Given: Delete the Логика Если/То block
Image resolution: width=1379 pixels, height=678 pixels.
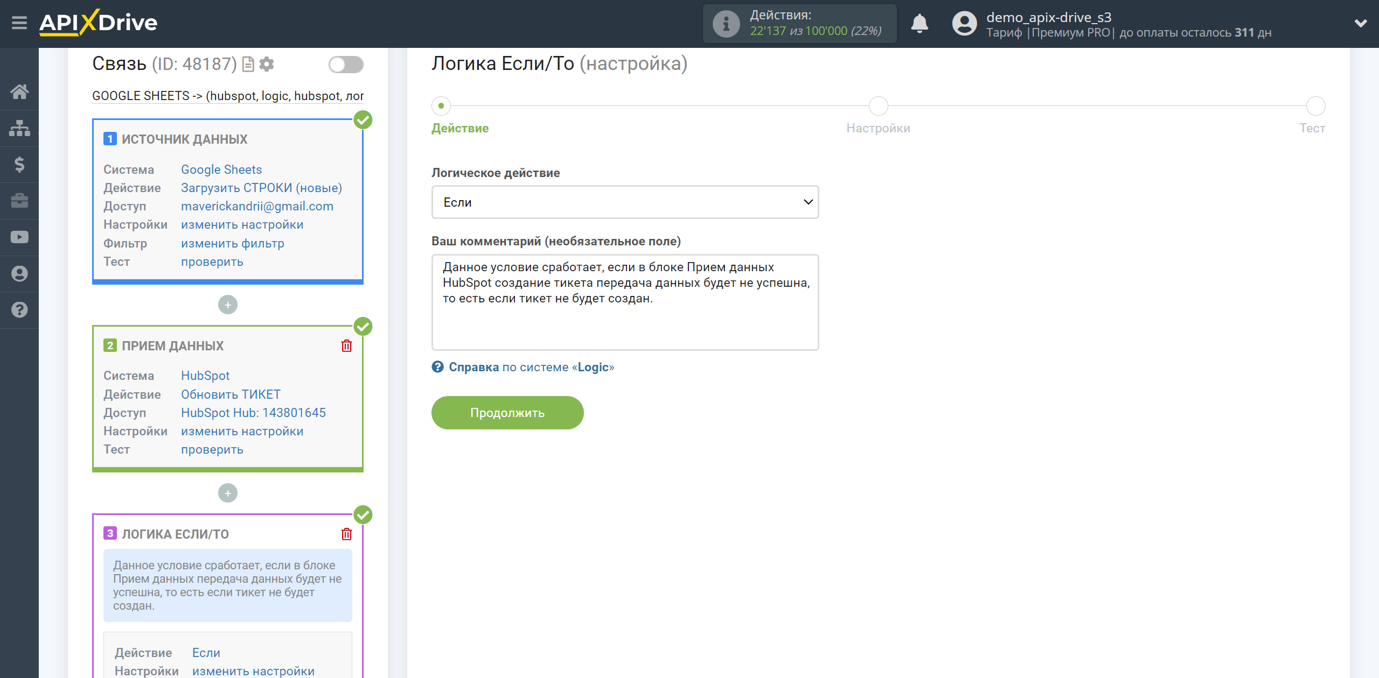Looking at the screenshot, I should [x=346, y=534].
